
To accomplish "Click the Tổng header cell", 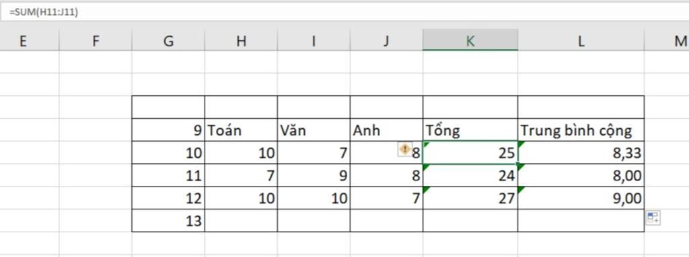I will click(470, 130).
